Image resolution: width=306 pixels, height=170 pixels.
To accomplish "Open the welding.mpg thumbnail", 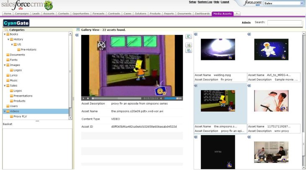I will (x=218, y=50).
